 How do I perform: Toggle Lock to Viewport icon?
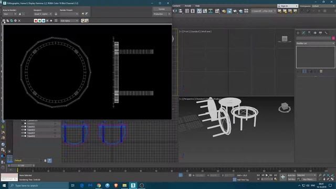(56, 14)
